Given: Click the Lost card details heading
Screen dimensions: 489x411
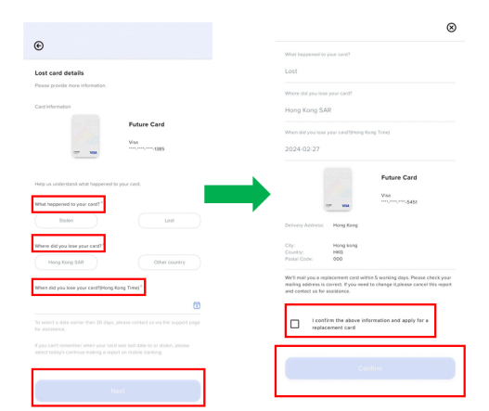Looking at the screenshot, I should [x=59, y=73].
